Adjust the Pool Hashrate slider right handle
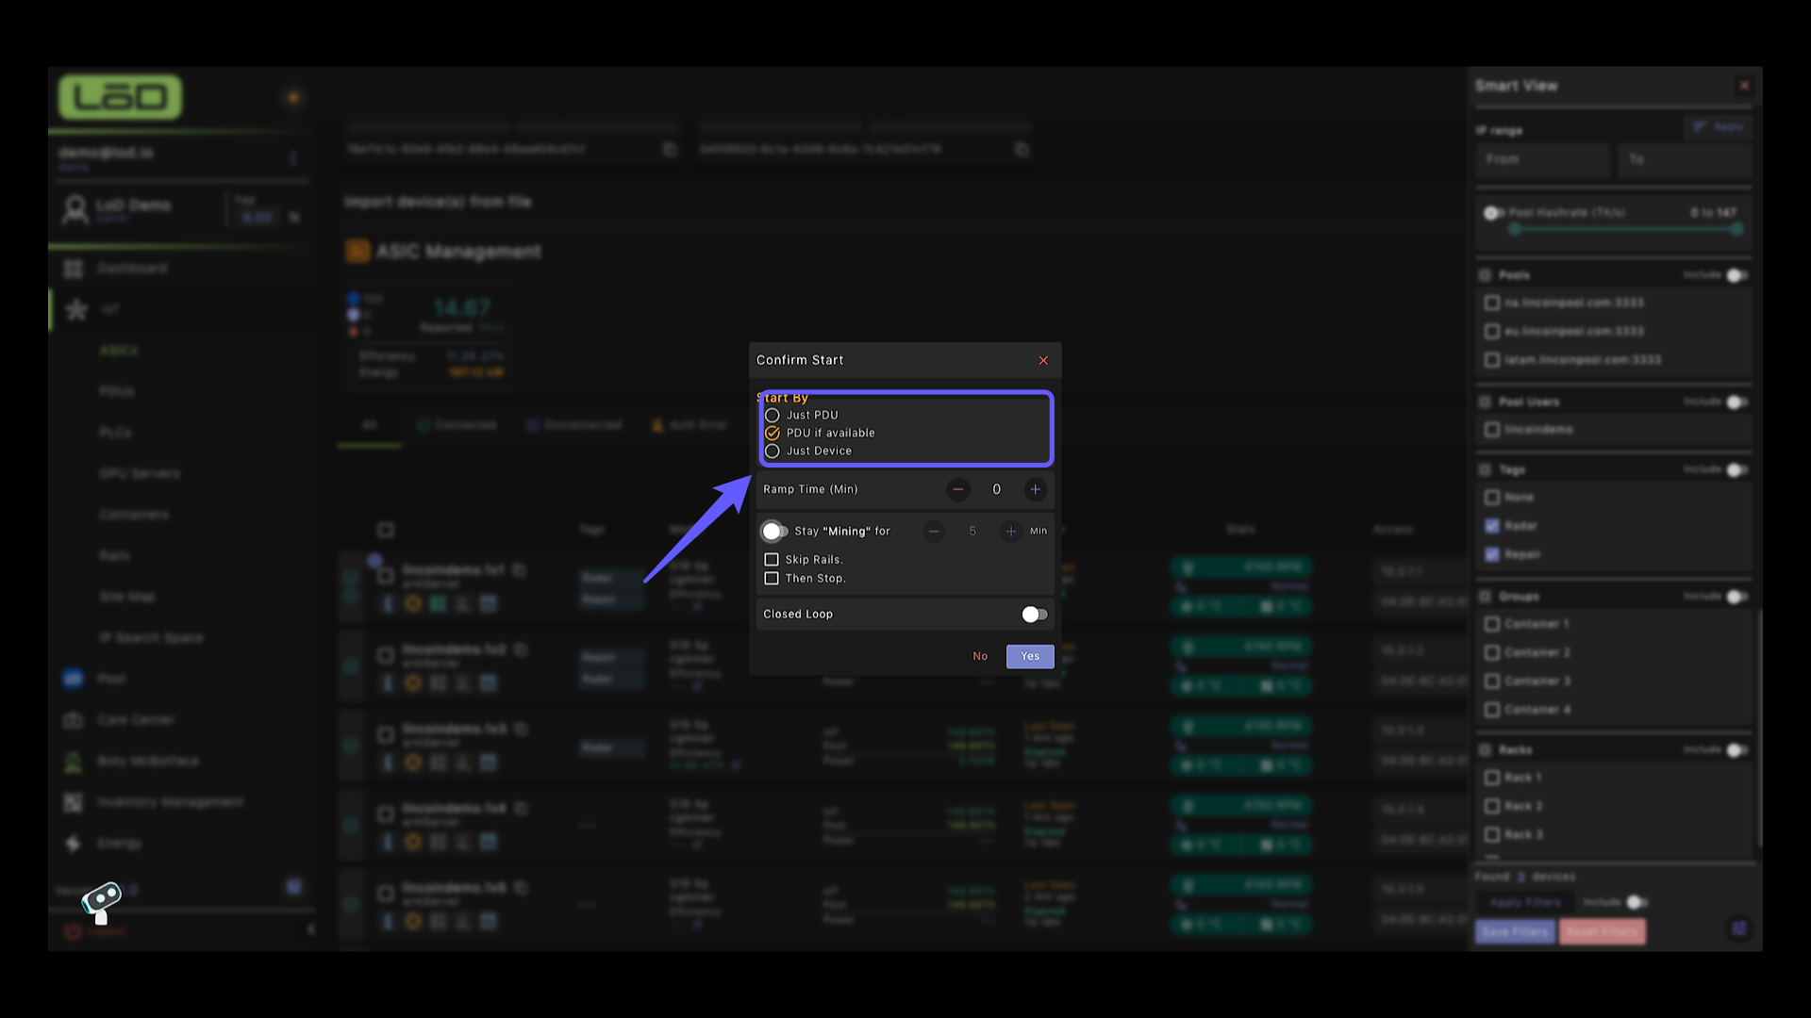This screenshot has height=1018, width=1811. tap(1737, 229)
